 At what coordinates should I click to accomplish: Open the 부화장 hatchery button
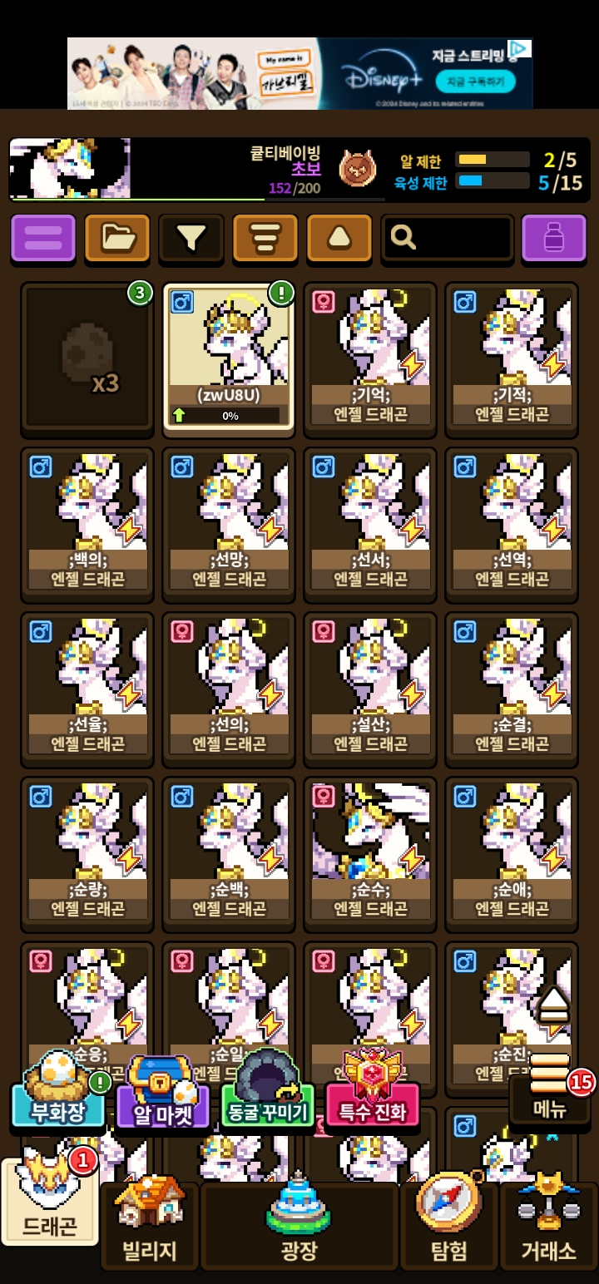[58, 1097]
